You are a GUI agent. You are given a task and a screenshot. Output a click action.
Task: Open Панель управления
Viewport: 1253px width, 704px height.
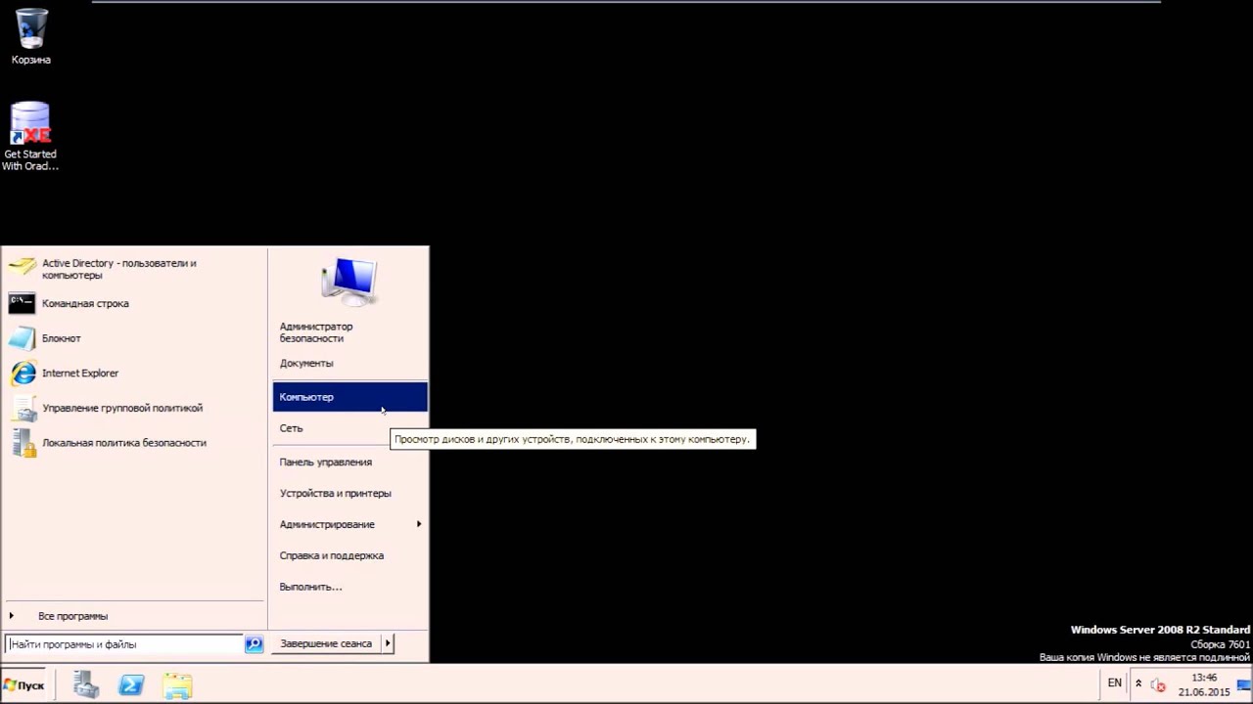coord(326,462)
